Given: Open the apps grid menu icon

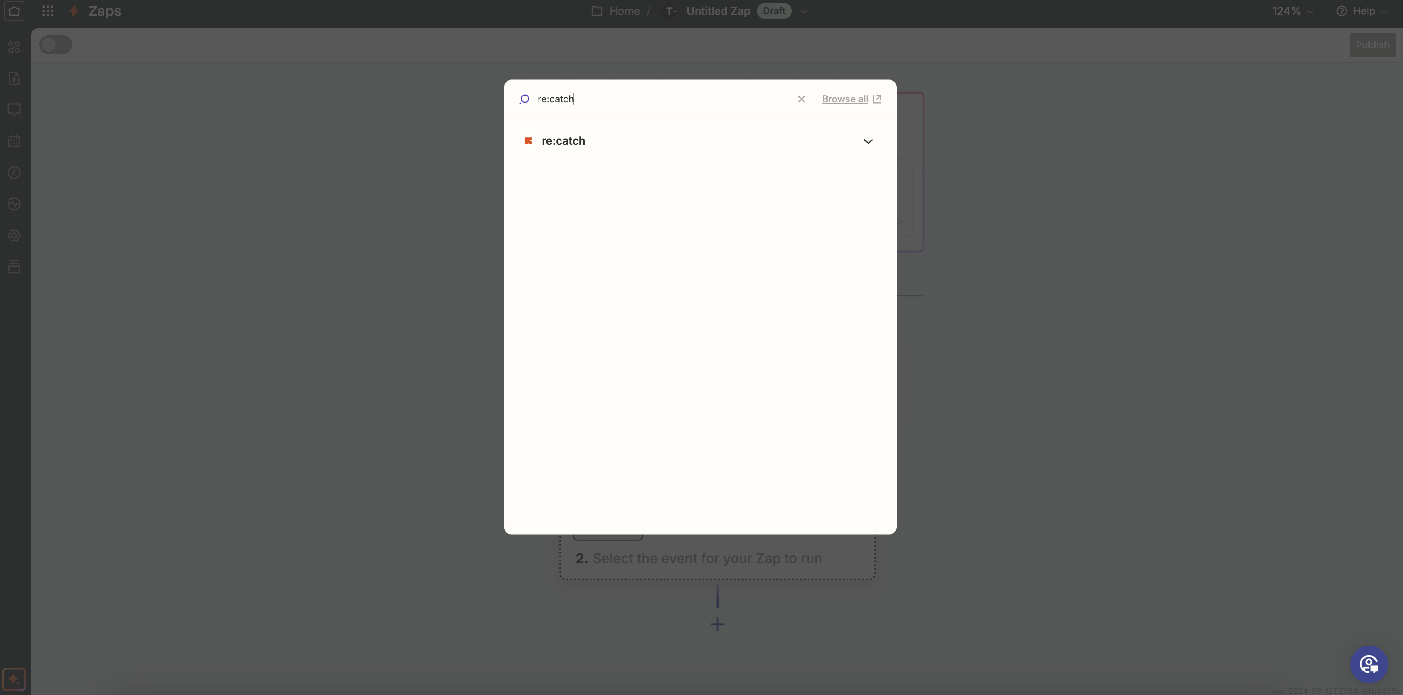Looking at the screenshot, I should coord(48,11).
